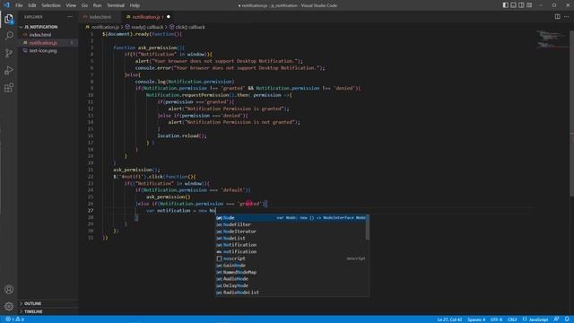Open the Source Control view
Image resolution: width=574 pixels, height=323 pixels.
click(9, 53)
